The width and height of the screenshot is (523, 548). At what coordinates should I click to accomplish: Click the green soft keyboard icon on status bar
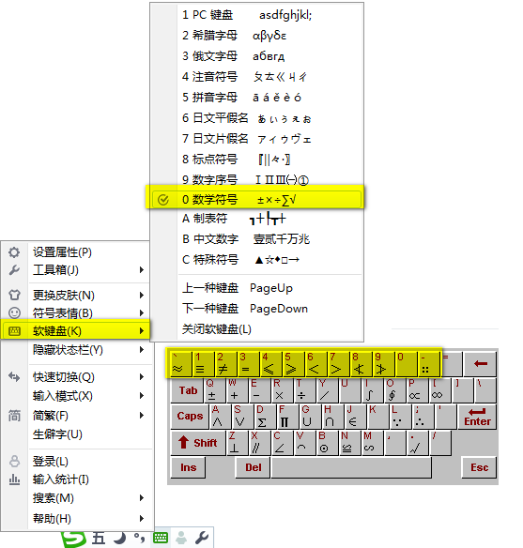[x=161, y=538]
